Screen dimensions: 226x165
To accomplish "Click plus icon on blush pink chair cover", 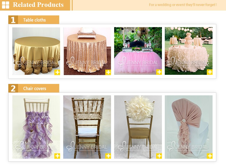I will click(210, 156).
